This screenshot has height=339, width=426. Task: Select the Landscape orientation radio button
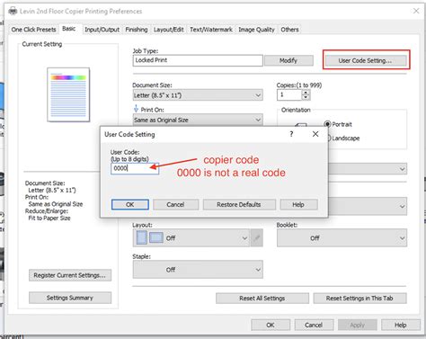(329, 138)
